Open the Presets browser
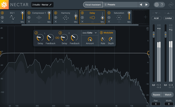Viewport: 175px width, 107px height. [x=120, y=5]
